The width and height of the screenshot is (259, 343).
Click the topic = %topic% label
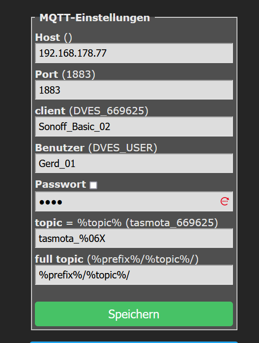(78, 223)
